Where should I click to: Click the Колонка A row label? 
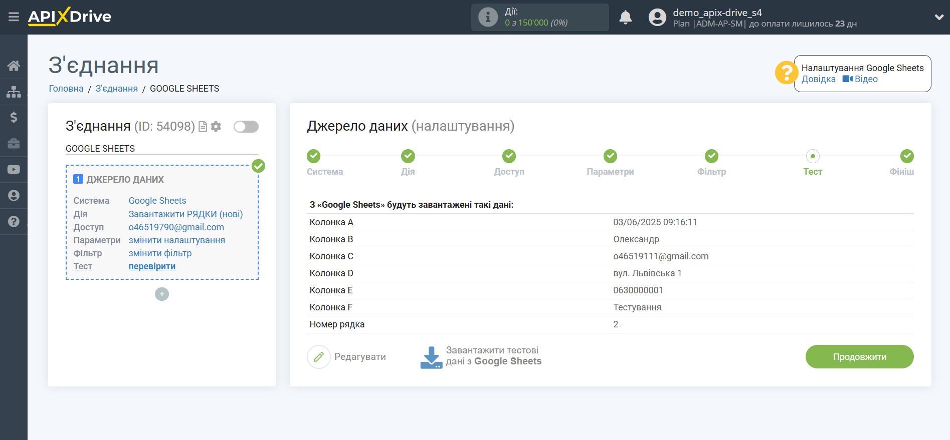click(x=331, y=222)
